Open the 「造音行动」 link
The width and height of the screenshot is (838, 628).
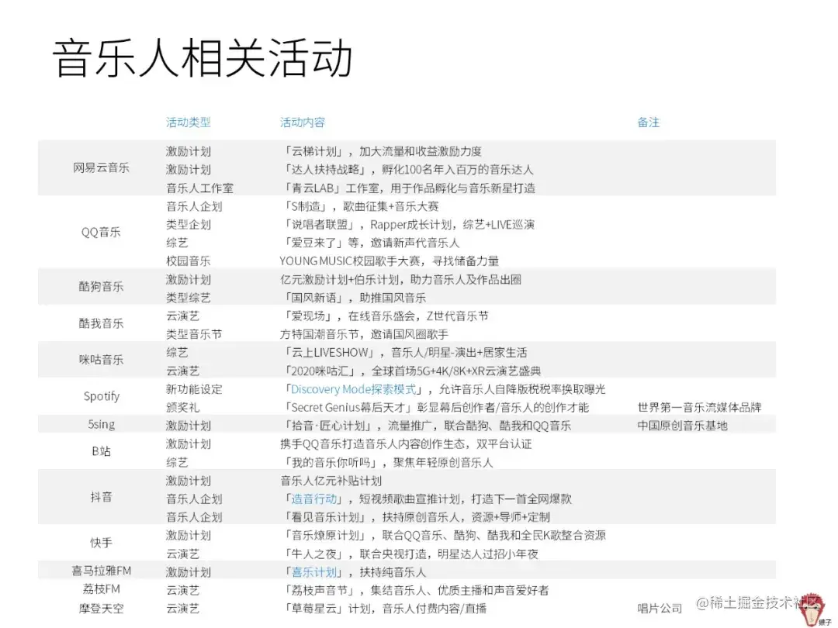pyautogui.click(x=314, y=499)
